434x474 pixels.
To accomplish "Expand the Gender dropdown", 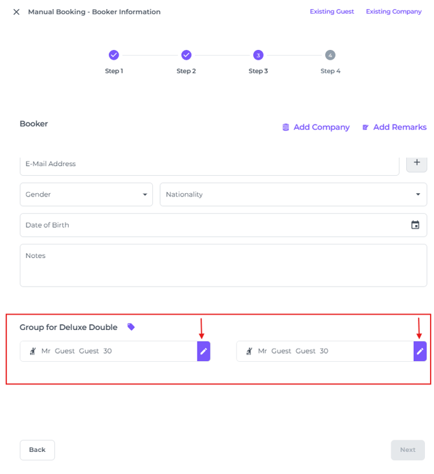I will tap(86, 195).
